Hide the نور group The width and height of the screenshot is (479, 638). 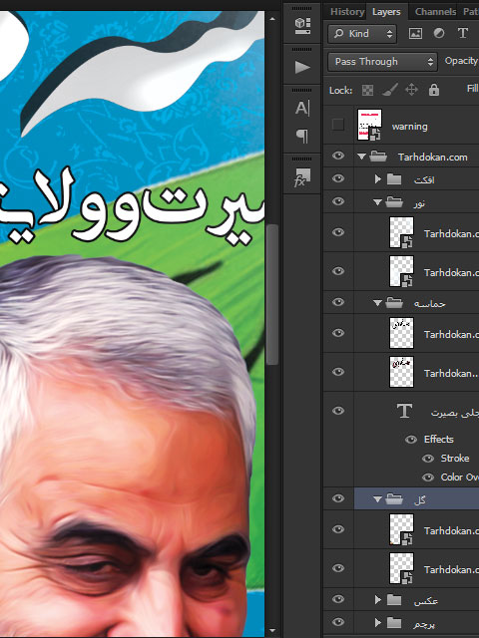coord(338,201)
